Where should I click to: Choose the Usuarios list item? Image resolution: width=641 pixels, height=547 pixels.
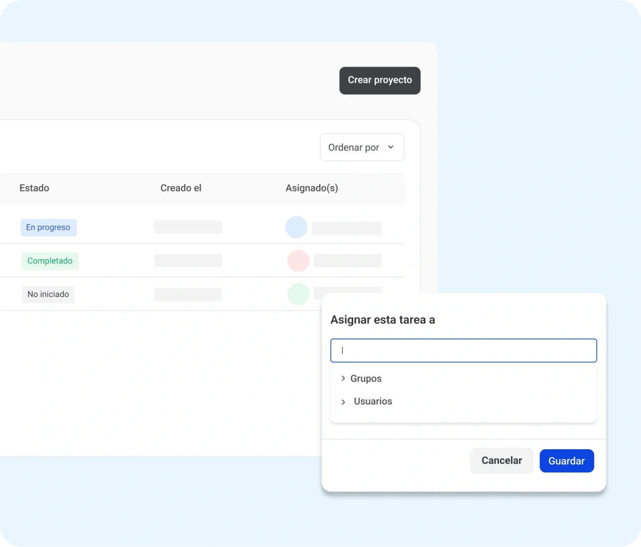(x=373, y=401)
